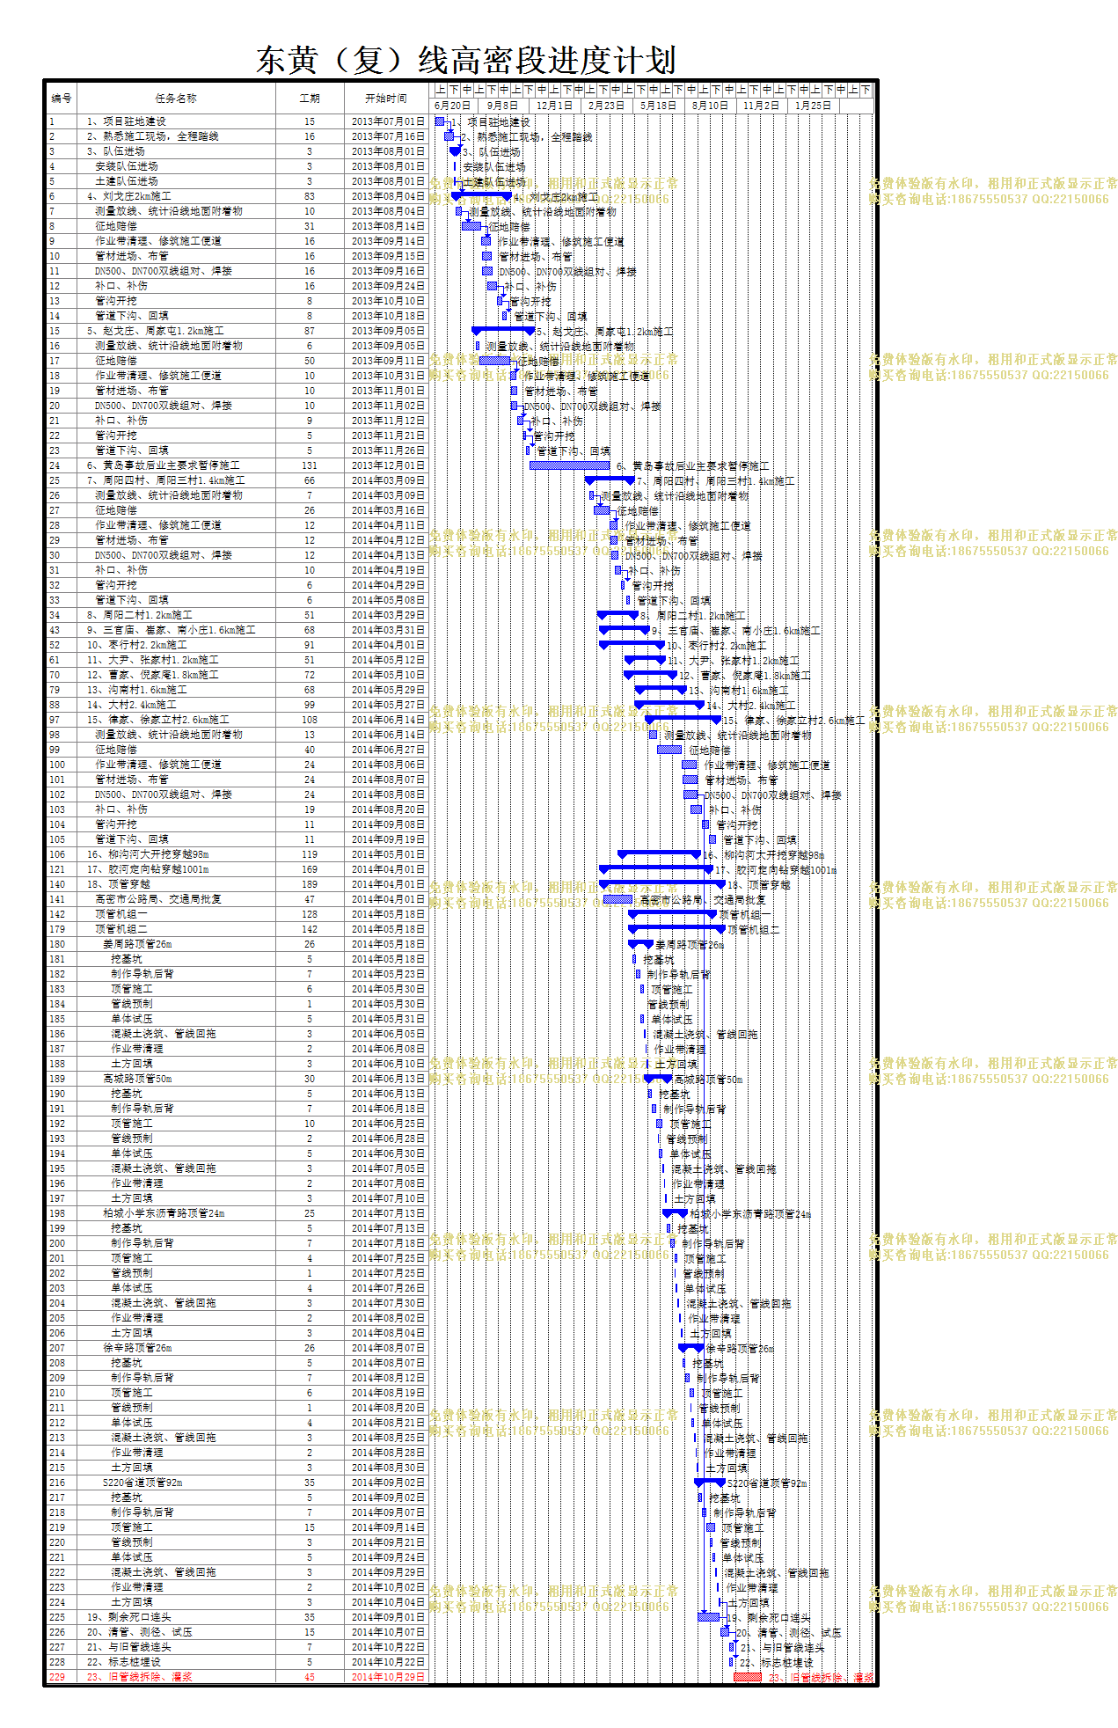Click the 8月10日 timeline date header
Image resolution: width=1118 pixels, height=1728 pixels.
tap(710, 106)
